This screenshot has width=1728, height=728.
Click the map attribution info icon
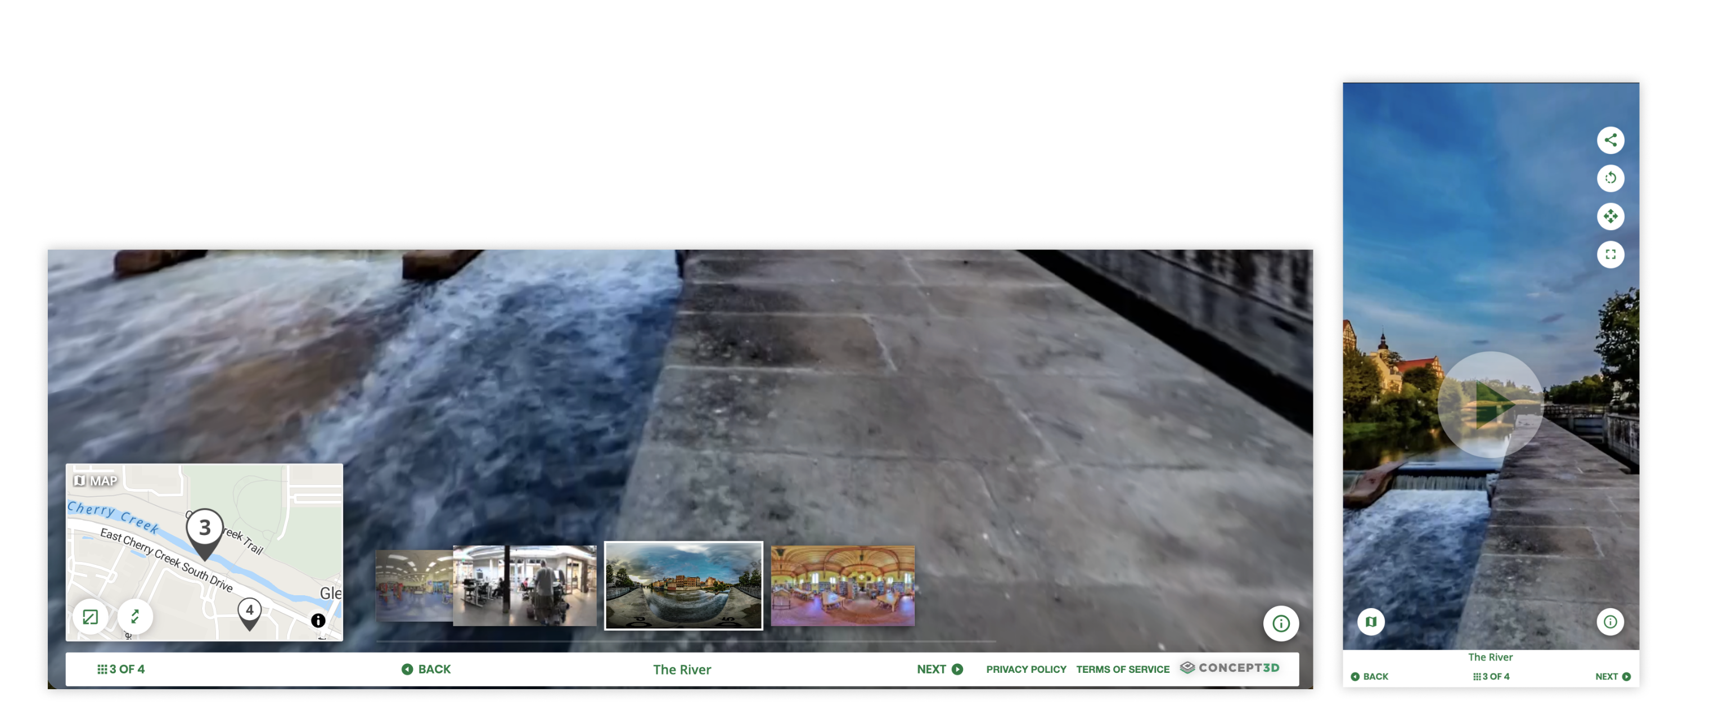click(318, 620)
